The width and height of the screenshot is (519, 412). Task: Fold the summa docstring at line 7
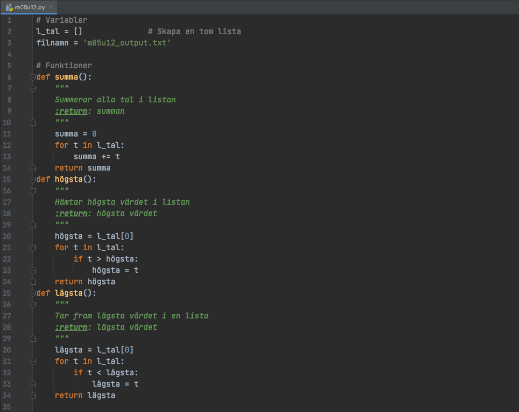coord(33,88)
